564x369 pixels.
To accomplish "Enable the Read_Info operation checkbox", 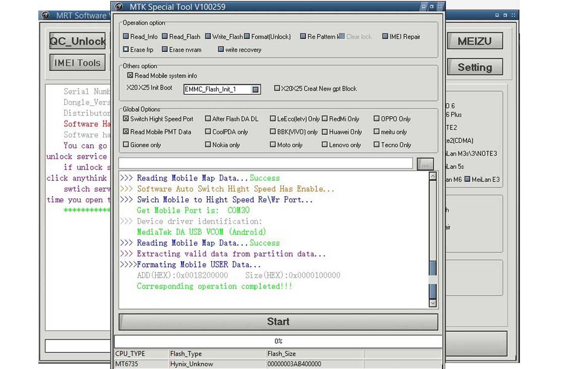I will (x=126, y=36).
